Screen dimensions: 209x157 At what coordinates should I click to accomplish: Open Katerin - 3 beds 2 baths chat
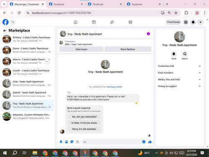point(28,61)
